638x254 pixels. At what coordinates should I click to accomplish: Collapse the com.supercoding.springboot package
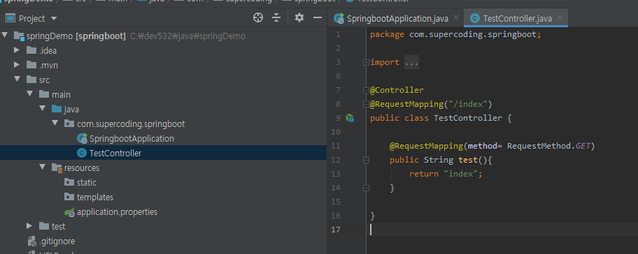coord(55,124)
